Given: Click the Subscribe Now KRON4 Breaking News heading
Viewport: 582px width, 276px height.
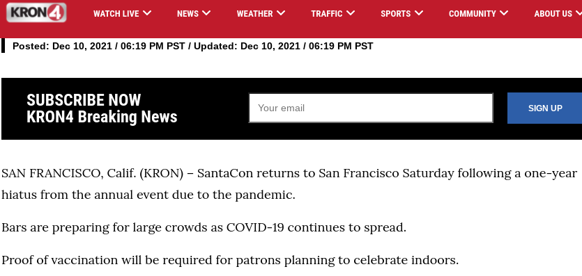Looking at the screenshot, I should click(x=102, y=108).
